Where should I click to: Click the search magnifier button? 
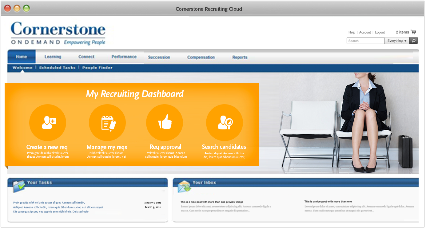(413, 41)
